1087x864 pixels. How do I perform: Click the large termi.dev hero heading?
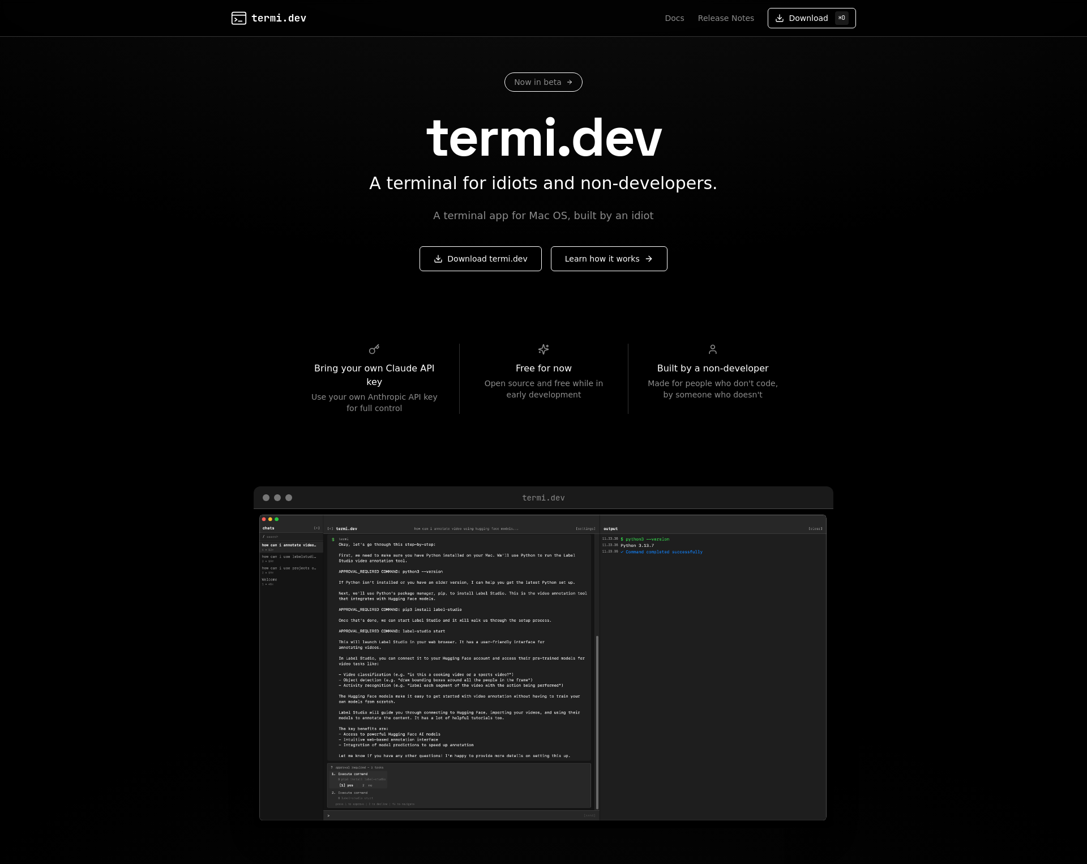tap(543, 138)
